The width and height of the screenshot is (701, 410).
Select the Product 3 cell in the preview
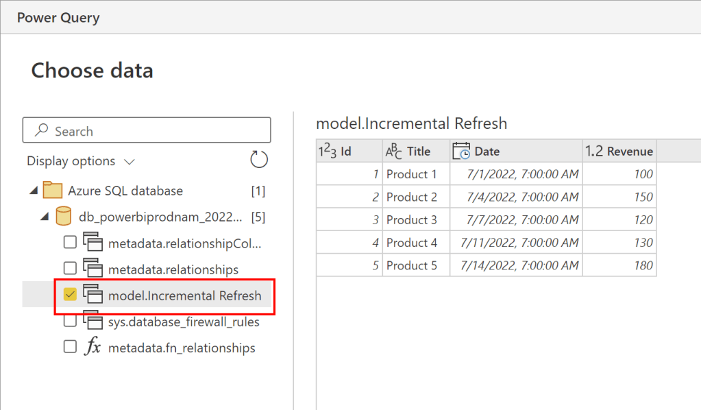click(x=412, y=220)
